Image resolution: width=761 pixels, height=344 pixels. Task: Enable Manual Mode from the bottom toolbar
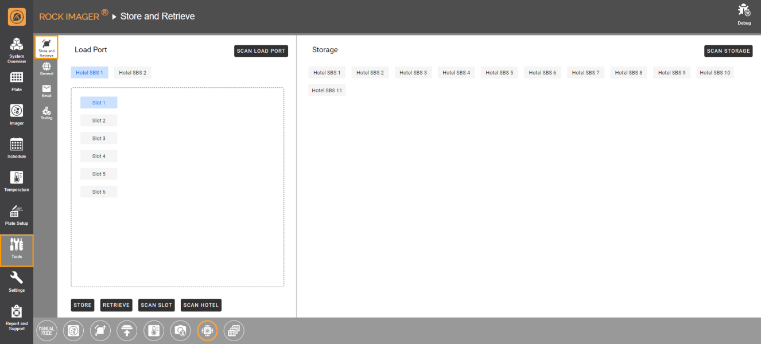pyautogui.click(x=46, y=330)
